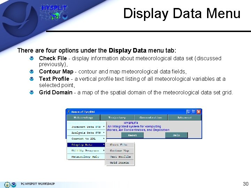This screenshot has height=188, width=251.
Task: Open Utility Programs menu entry
Action: tap(86, 151)
